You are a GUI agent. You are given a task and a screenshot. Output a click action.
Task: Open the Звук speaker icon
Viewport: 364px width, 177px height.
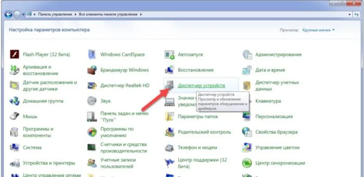click(x=92, y=101)
